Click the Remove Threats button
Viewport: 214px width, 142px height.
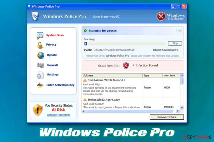(167, 117)
